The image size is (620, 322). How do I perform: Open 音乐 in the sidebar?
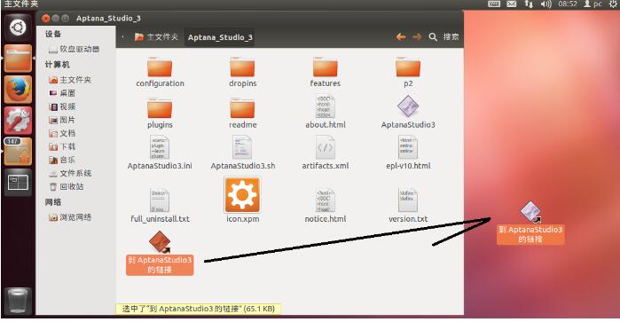tap(62, 160)
